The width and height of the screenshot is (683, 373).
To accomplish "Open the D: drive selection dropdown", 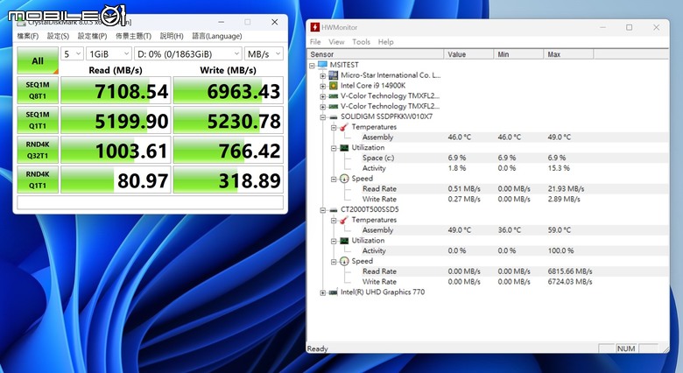I will click(x=188, y=54).
